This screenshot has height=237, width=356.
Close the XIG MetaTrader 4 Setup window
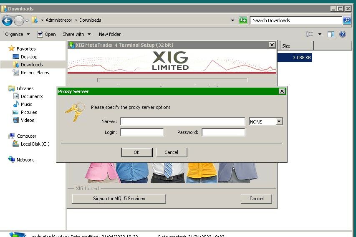(272, 45)
